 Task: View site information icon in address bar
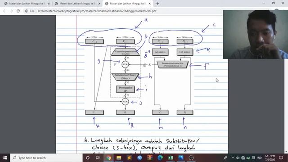(27, 11)
